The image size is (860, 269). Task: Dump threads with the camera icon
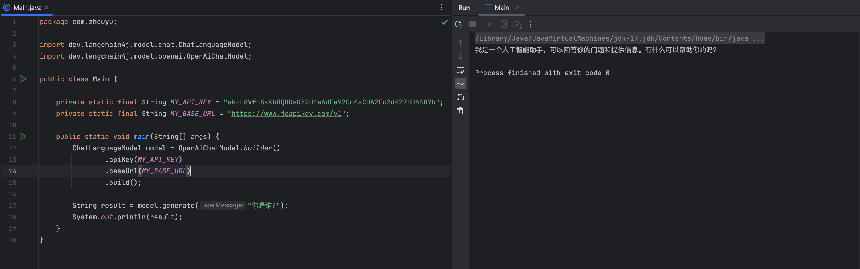click(x=489, y=24)
